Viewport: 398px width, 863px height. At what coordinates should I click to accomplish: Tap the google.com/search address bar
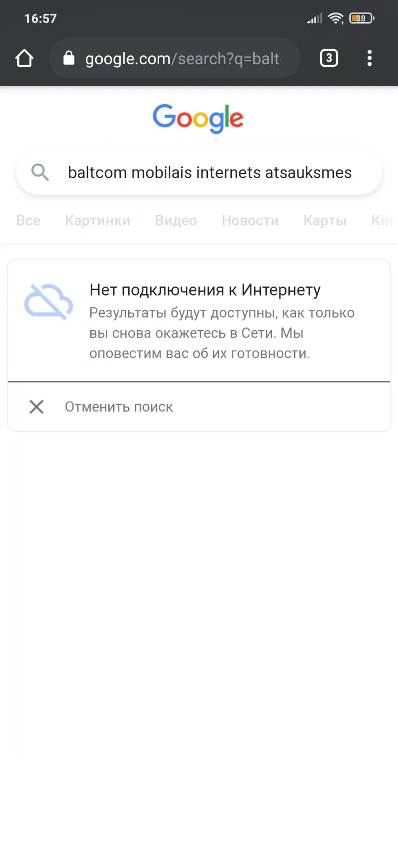(175, 58)
